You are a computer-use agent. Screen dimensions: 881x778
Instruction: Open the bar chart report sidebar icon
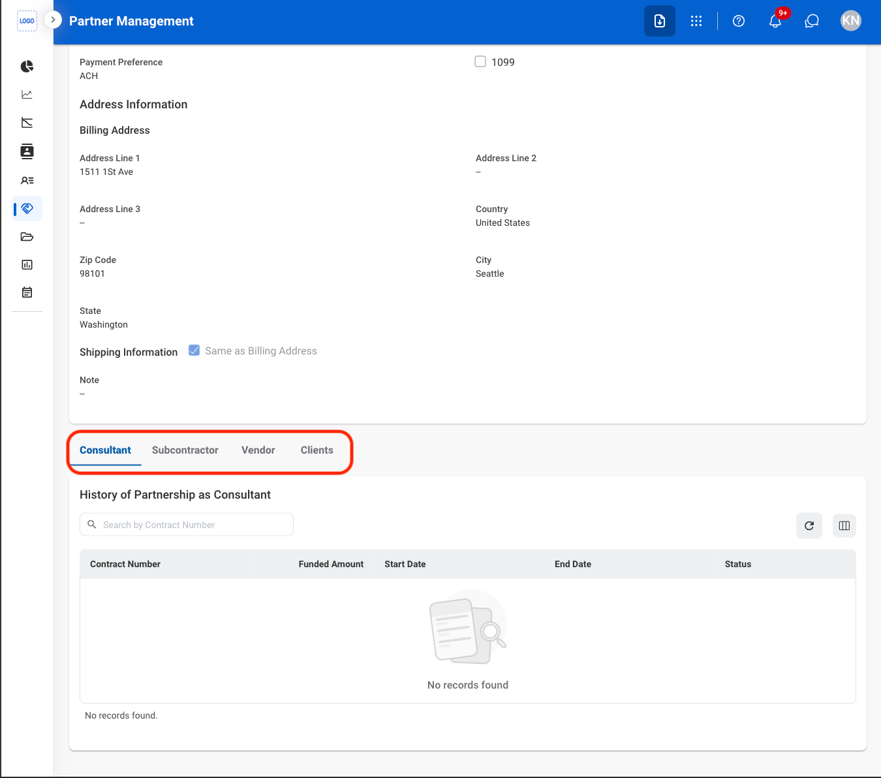tap(27, 264)
